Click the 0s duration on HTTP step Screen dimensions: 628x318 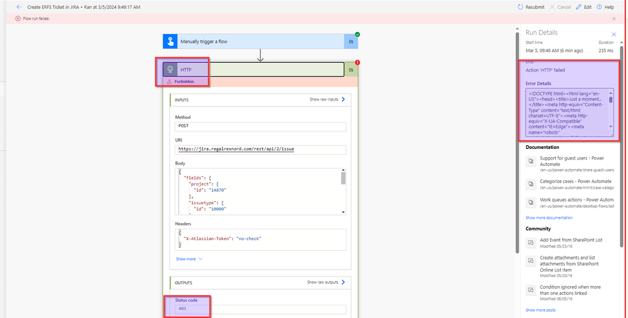[x=351, y=70]
